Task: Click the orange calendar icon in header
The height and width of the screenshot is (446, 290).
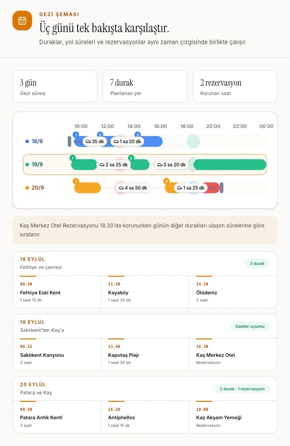Action: point(22,21)
